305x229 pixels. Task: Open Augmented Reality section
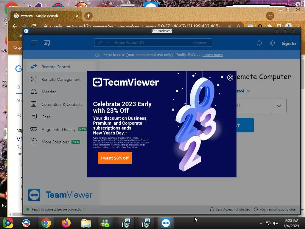coord(58,129)
